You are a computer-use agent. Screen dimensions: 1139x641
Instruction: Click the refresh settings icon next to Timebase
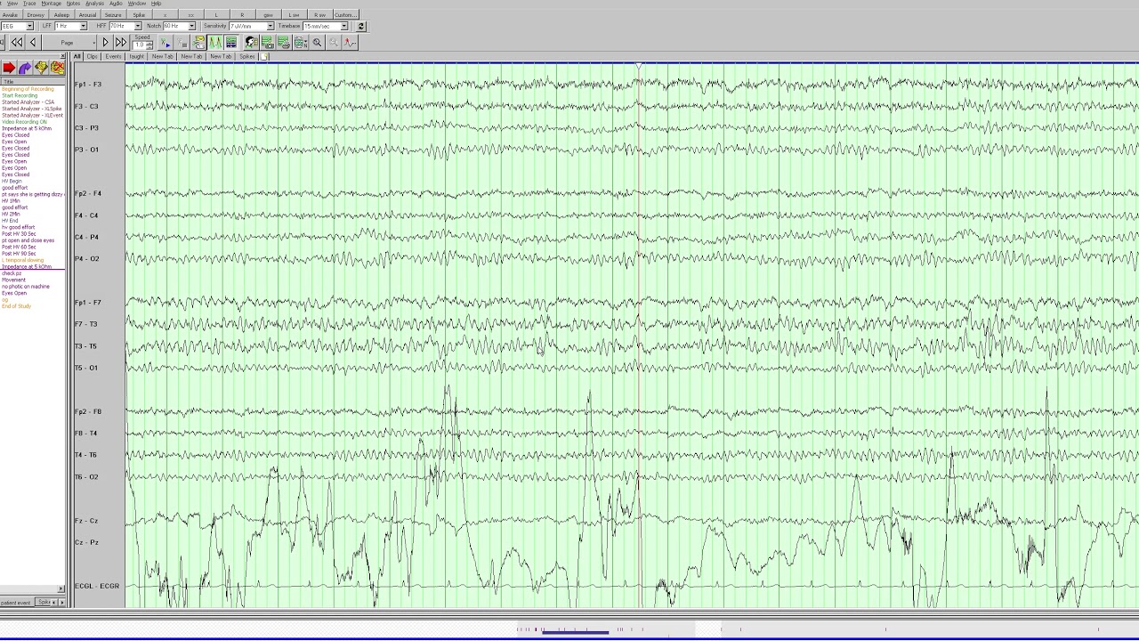point(360,26)
